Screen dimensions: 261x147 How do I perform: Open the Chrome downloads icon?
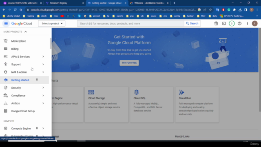(240, 10)
